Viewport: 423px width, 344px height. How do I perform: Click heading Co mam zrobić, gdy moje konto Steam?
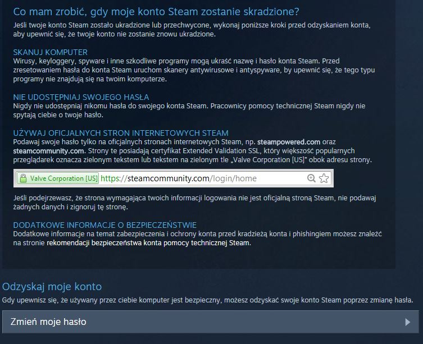point(156,12)
